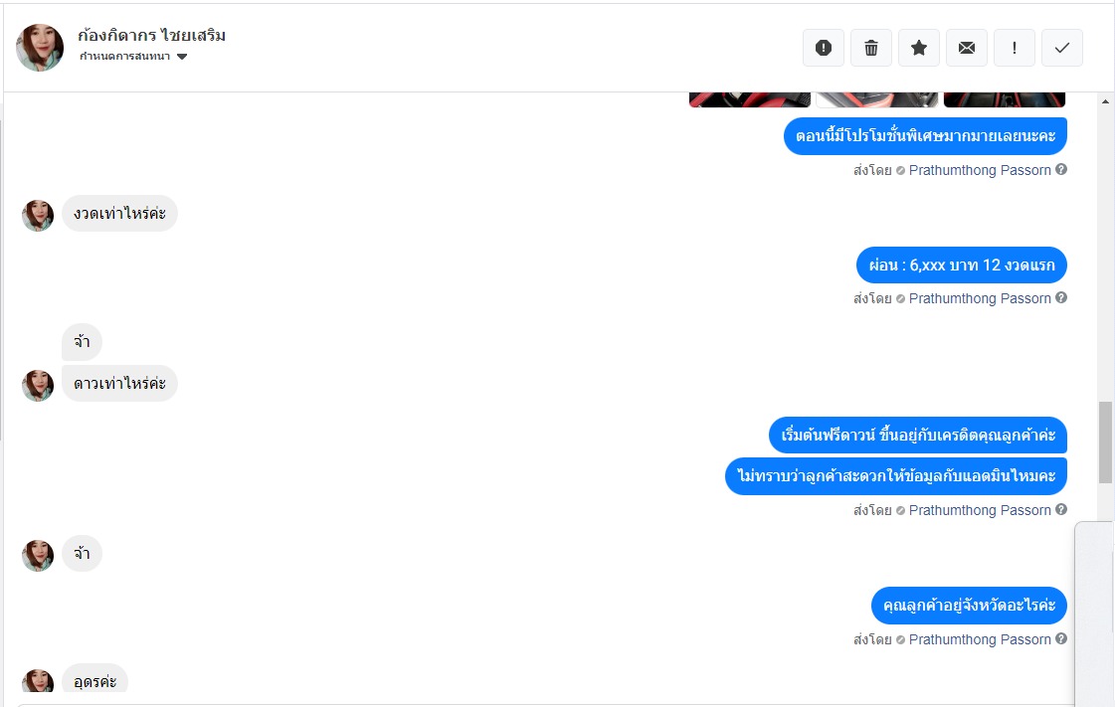Image resolution: width=1115 pixels, height=707 pixels.
Task: Click the scrollbar thumb of the chat
Action: (1105, 442)
